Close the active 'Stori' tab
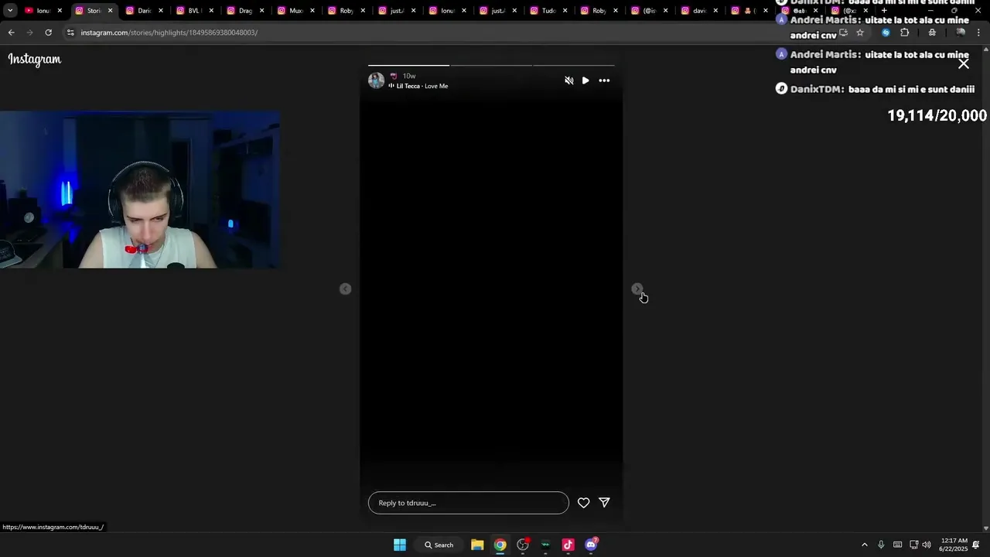The height and width of the screenshot is (557, 990). 110,11
